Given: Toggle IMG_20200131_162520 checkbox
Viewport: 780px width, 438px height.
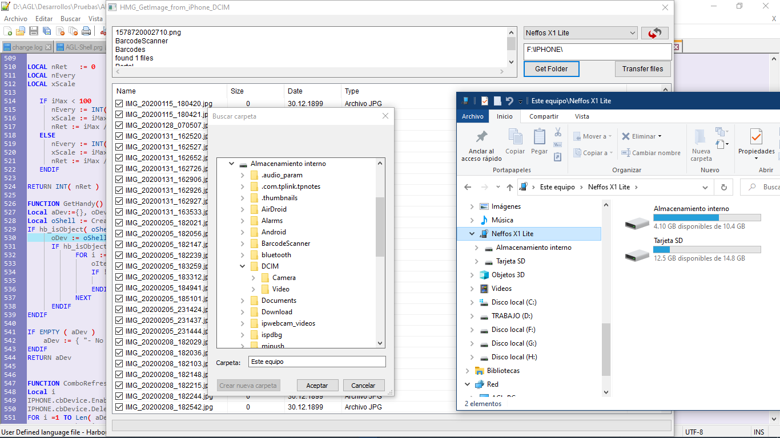Looking at the screenshot, I should [x=119, y=136].
